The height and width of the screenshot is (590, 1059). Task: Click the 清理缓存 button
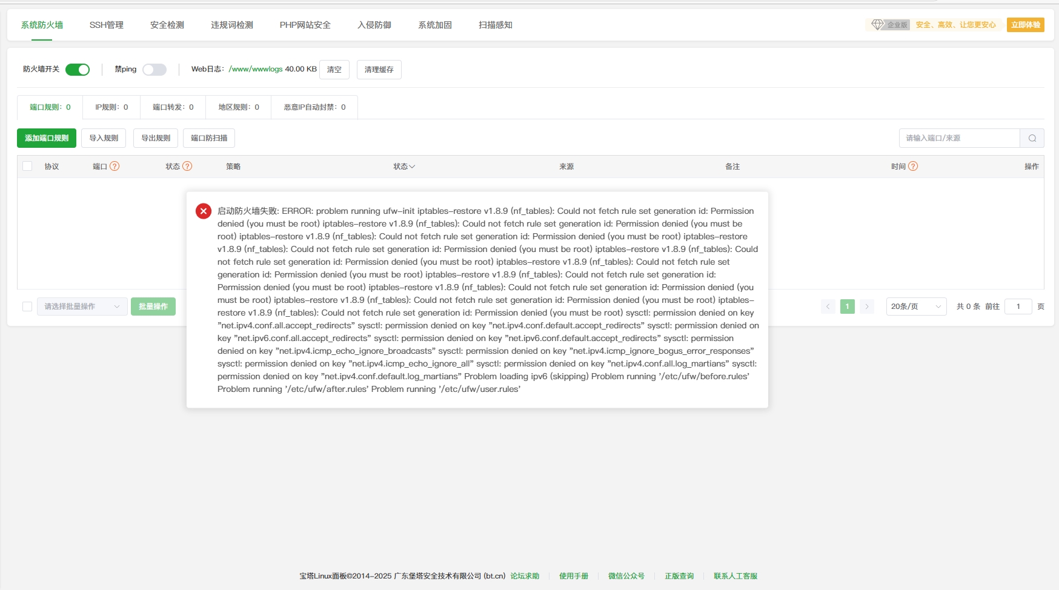(x=379, y=70)
